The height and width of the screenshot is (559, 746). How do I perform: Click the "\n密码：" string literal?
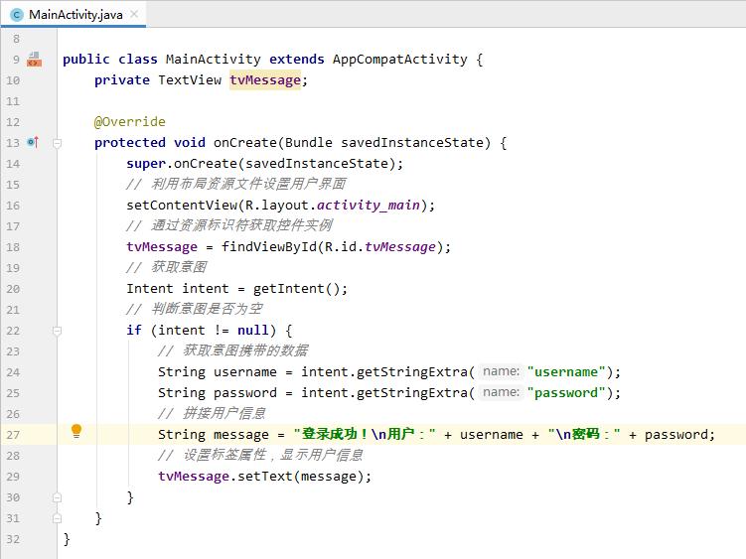584,434
